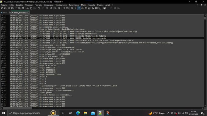Click the scroll right arrow at bottom
Viewport: 207px width, 116px height.
(203, 108)
